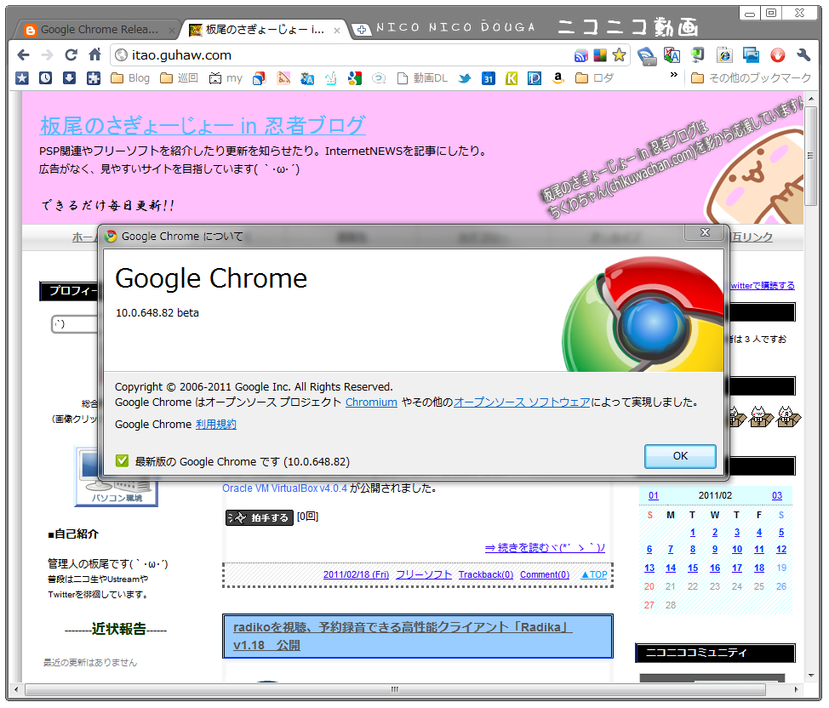Open the Chromium link in About dialog
This screenshot has height=708, width=829.
pyautogui.click(x=371, y=403)
